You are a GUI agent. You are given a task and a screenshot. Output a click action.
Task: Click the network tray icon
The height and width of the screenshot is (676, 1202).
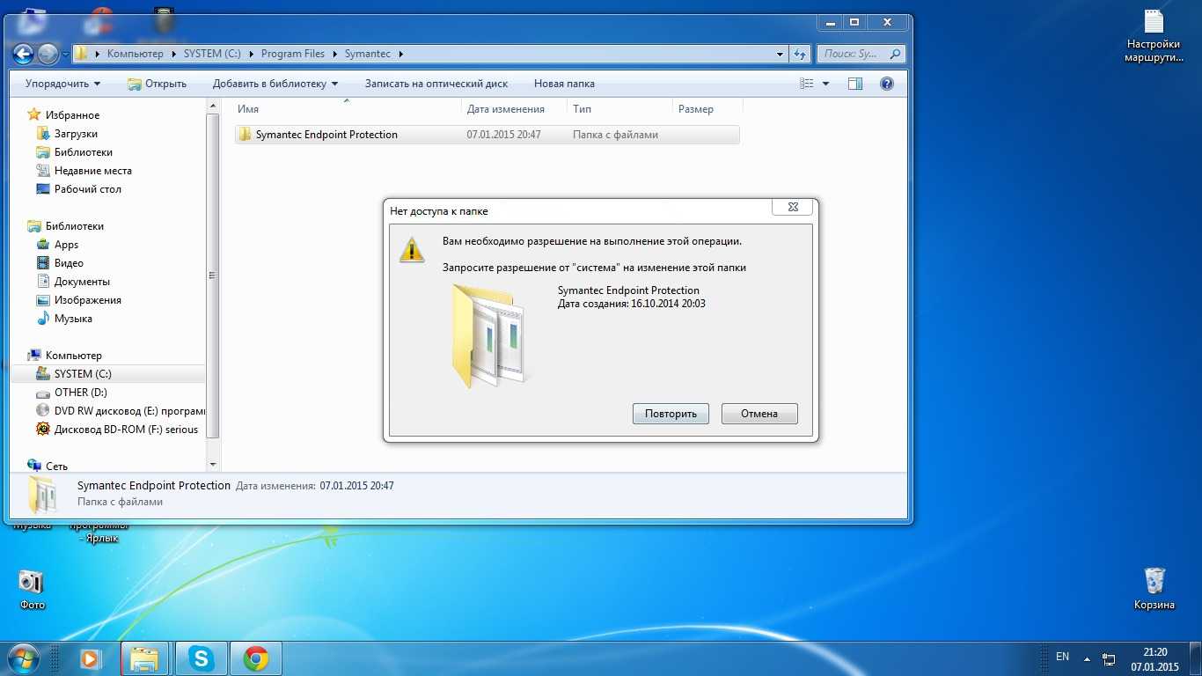click(x=1110, y=658)
